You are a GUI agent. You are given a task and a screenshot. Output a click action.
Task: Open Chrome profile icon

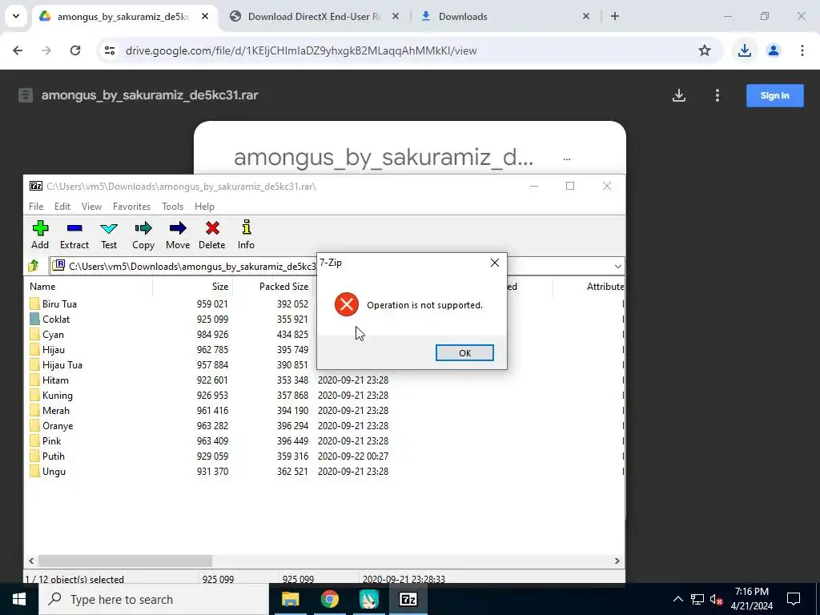[x=774, y=50]
